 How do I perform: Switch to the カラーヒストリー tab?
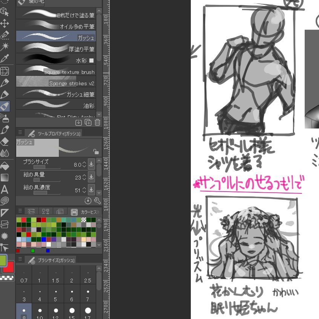tap(85, 212)
